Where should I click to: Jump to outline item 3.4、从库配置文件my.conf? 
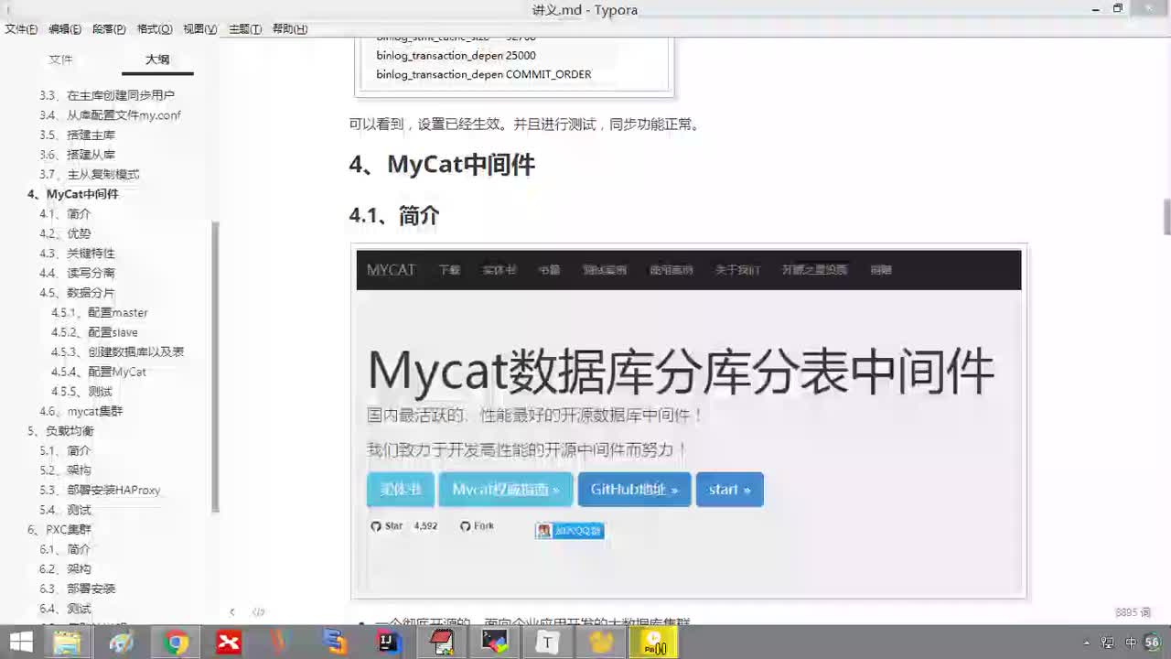click(110, 115)
